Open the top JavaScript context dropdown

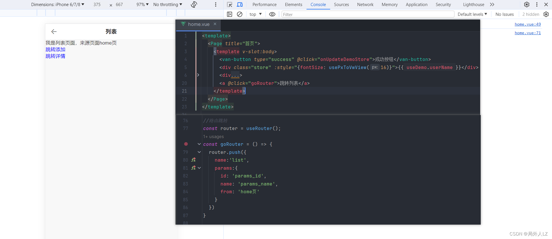click(256, 14)
